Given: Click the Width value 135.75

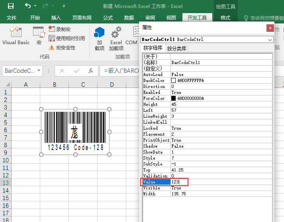Looking at the screenshot, I should coord(178,194).
